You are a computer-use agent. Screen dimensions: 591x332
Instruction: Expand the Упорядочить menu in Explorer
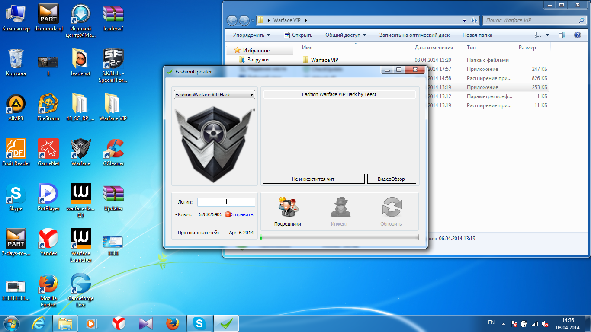click(251, 35)
